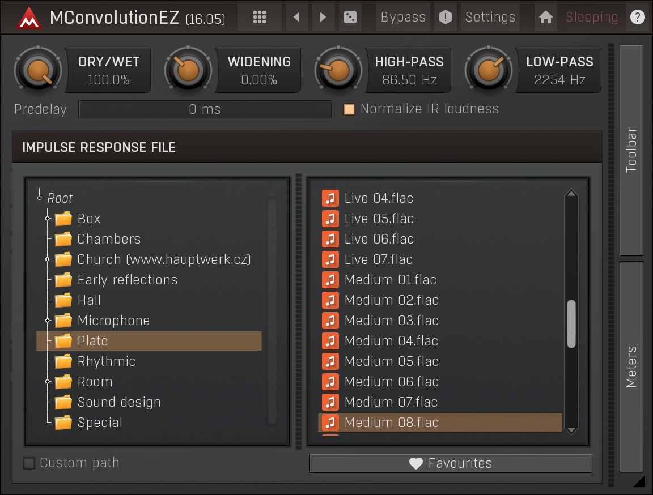Screen dimensions: 653x495
Task: Click the Medium 02.flac audio icon
Action: (330, 300)
